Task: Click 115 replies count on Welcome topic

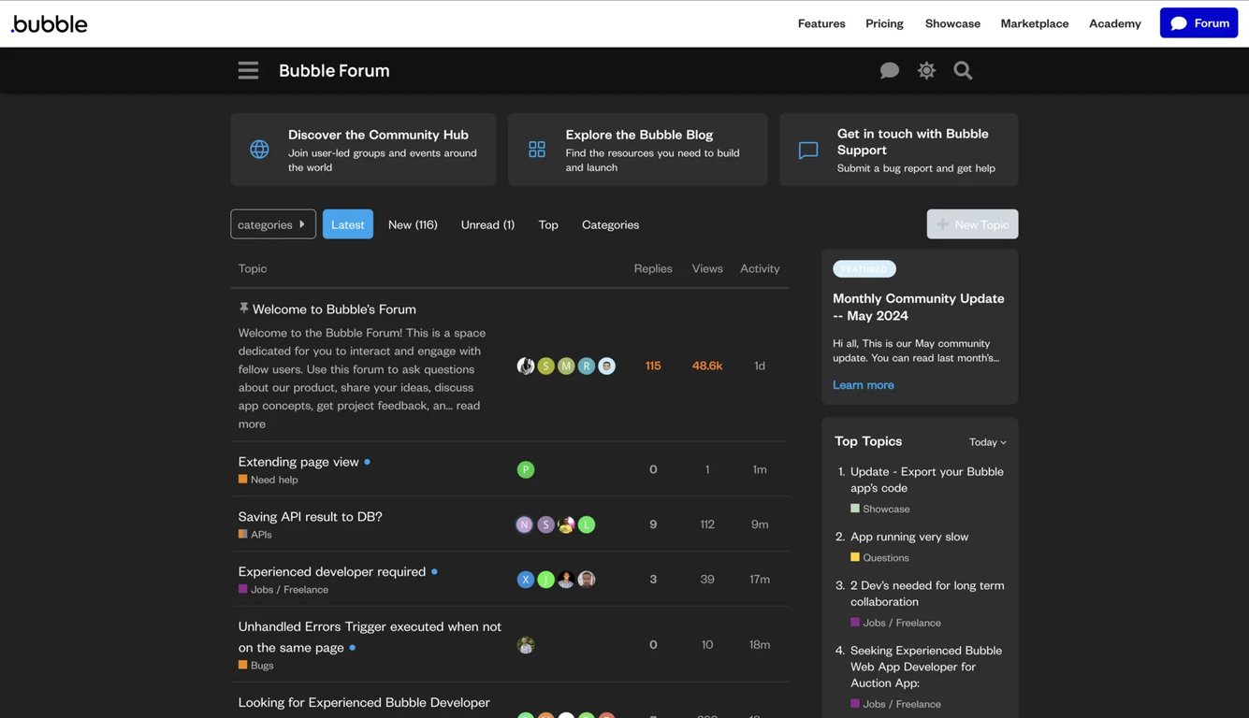Action: coord(653,366)
